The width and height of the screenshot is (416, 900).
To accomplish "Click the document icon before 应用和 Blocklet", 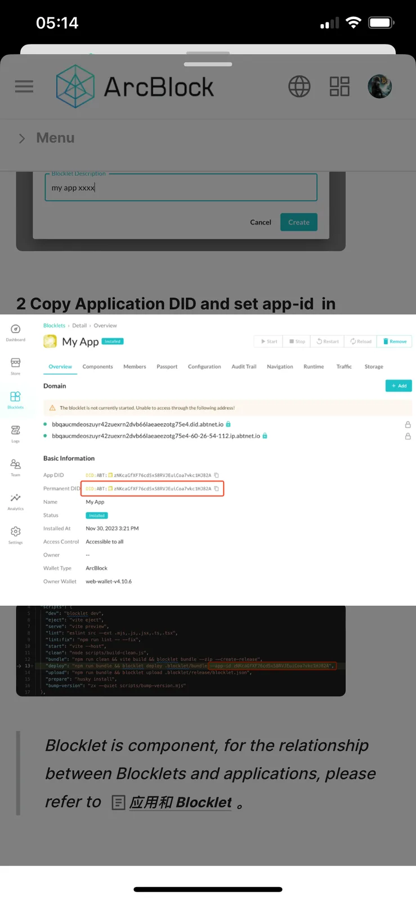I will pos(118,803).
